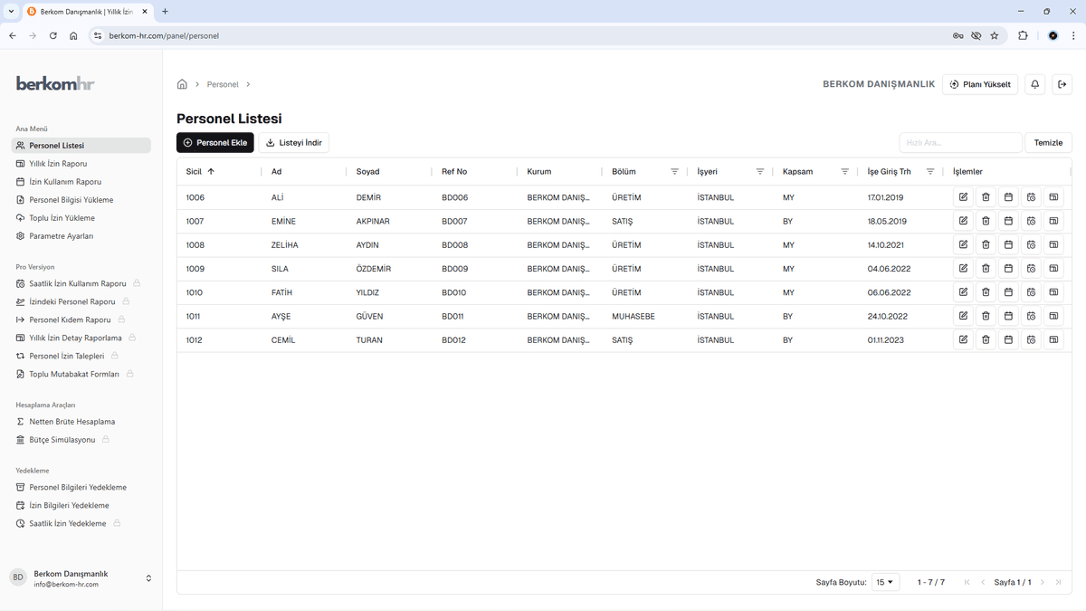
Task: Open notifications with the bell icon
Action: click(1035, 84)
